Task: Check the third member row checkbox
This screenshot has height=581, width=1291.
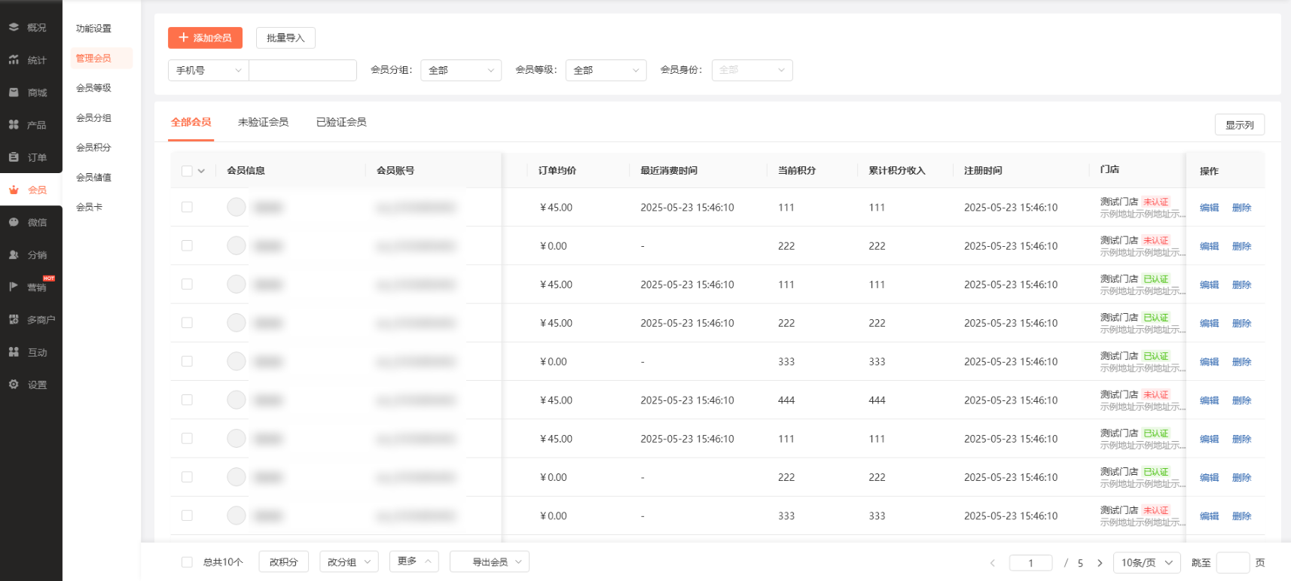Action: tap(187, 284)
